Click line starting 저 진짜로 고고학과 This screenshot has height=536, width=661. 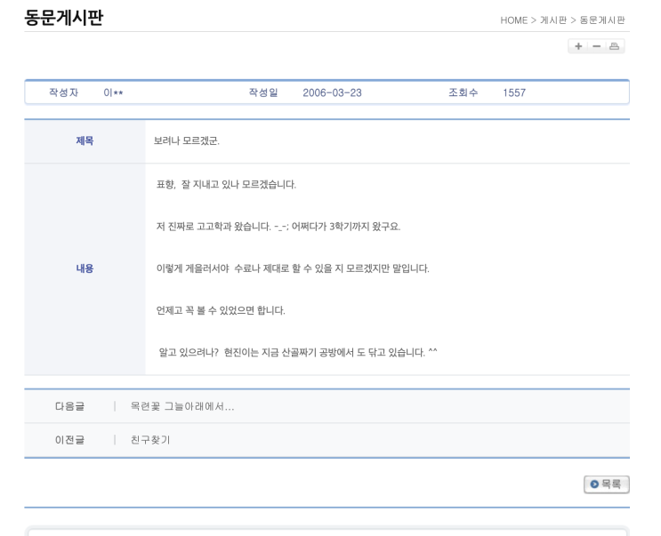point(278,227)
